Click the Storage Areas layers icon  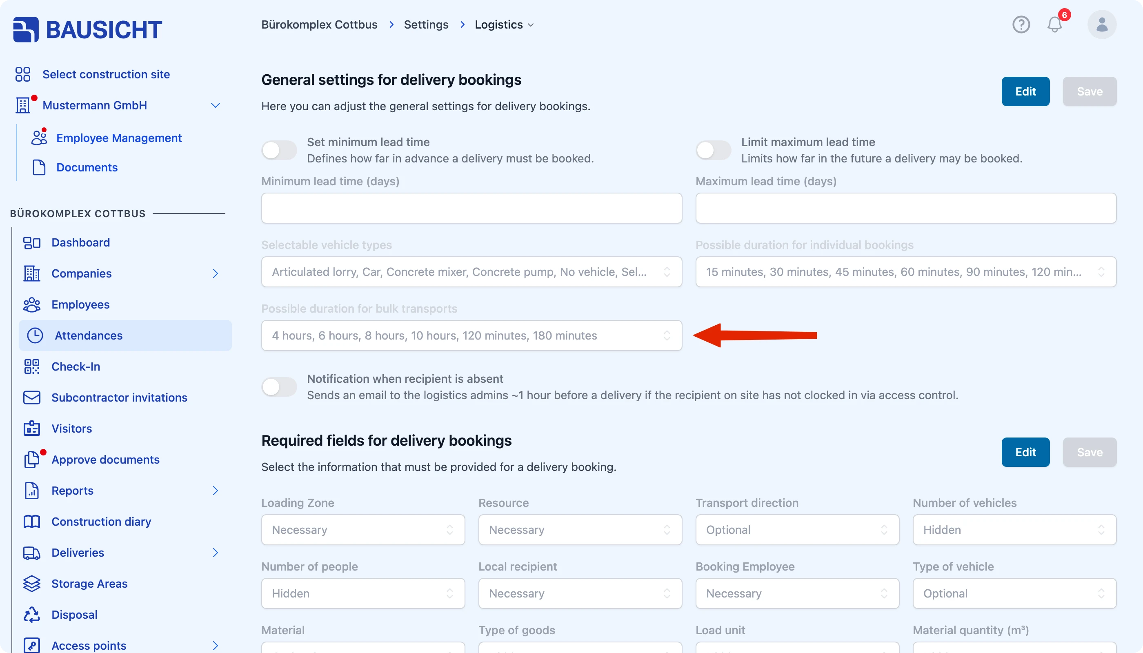[32, 584]
